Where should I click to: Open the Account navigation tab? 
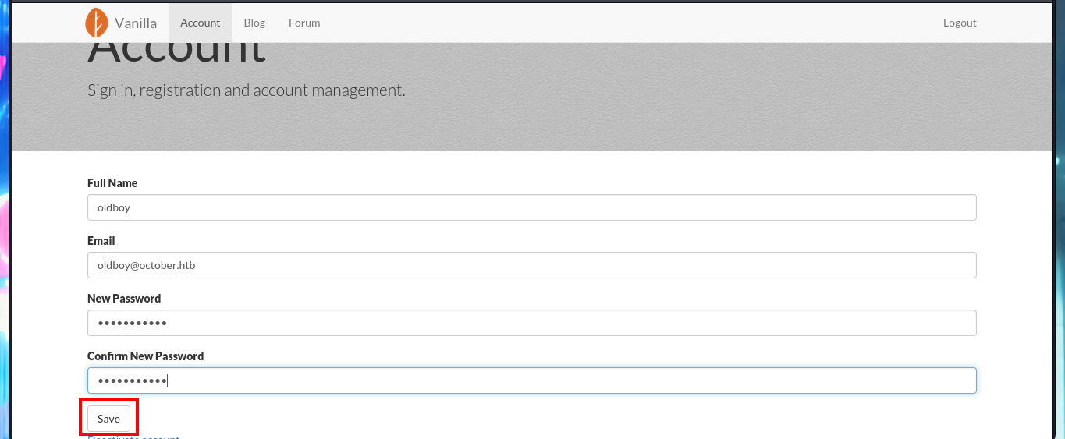click(200, 23)
